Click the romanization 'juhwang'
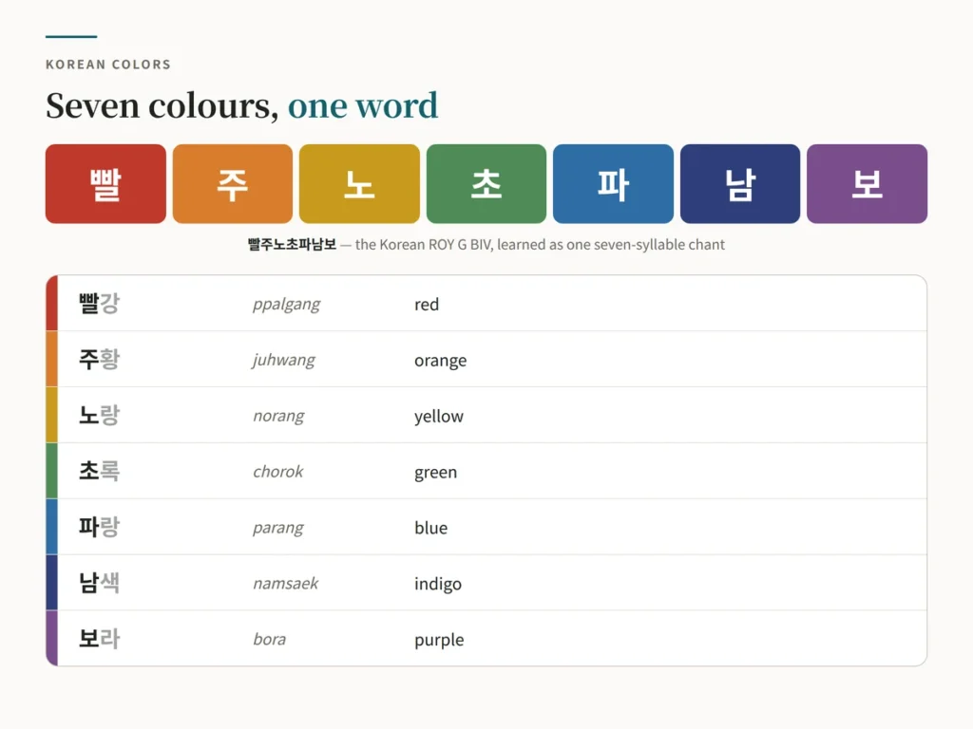Screen dimensions: 973x729 [283, 360]
